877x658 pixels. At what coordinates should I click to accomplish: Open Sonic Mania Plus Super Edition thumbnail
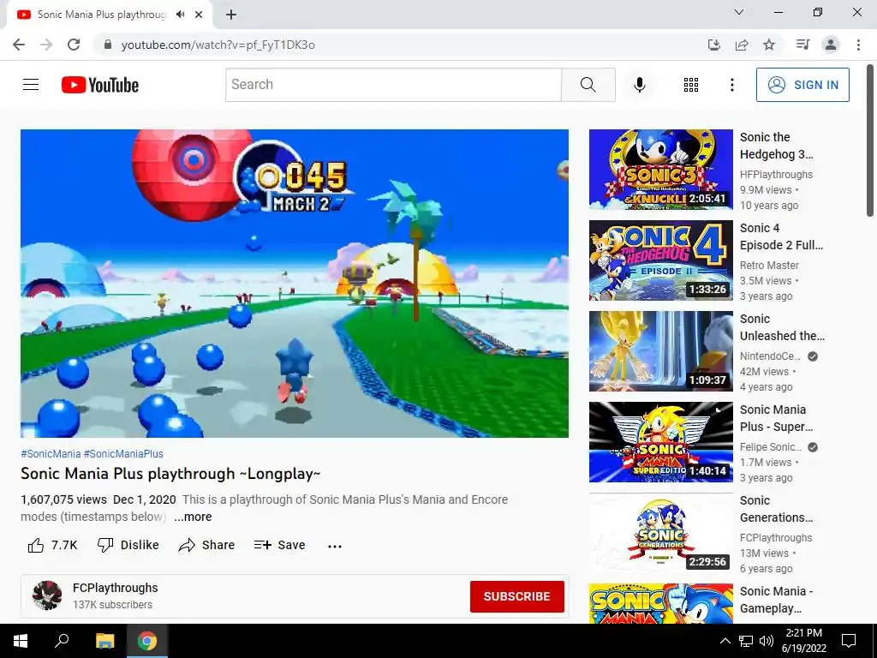[x=660, y=442]
